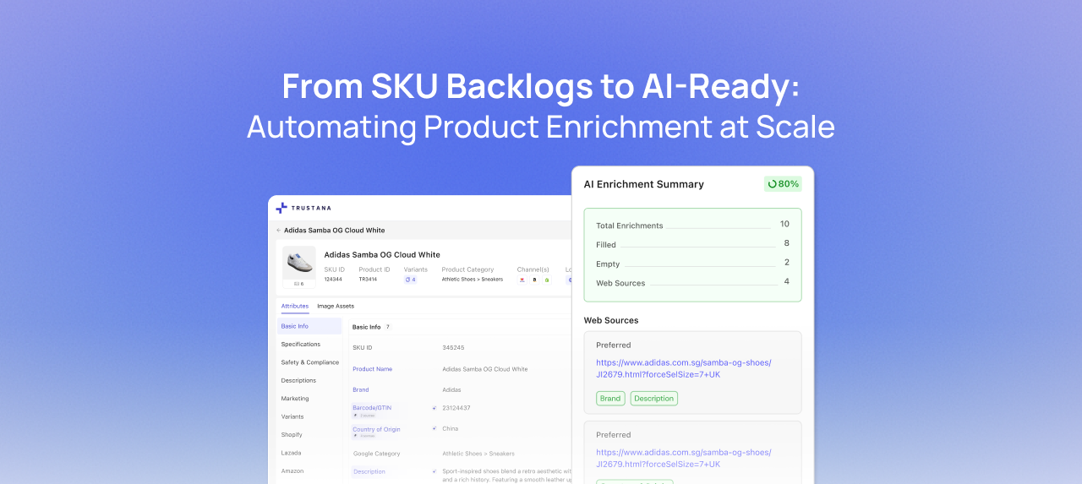Viewport: 1082px width, 484px height.
Task: Click the Preferred label in first source card
Action: tap(614, 345)
